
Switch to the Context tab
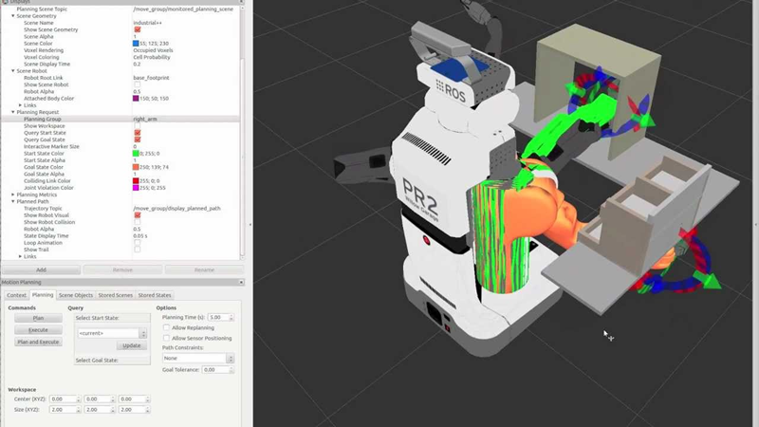click(16, 295)
